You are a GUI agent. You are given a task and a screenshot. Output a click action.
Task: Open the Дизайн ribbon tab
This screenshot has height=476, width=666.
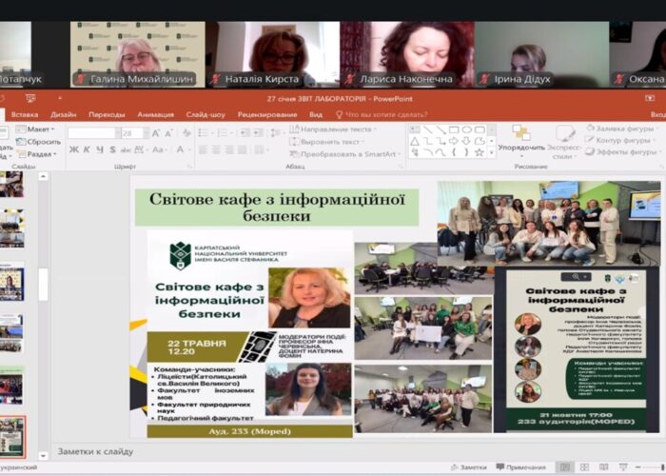63,114
